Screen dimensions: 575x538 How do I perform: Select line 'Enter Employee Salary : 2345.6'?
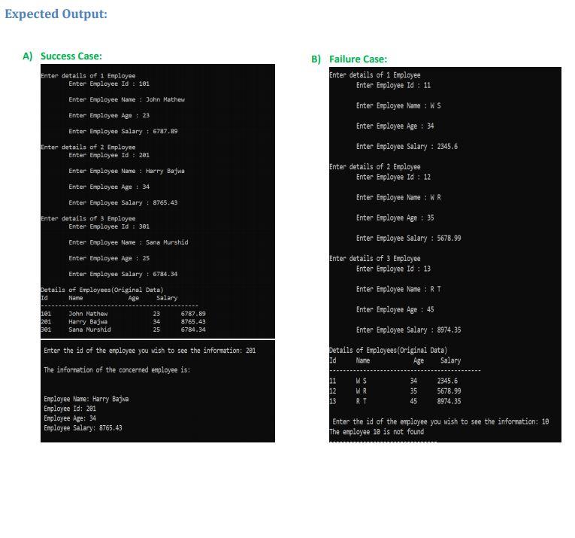tap(407, 147)
